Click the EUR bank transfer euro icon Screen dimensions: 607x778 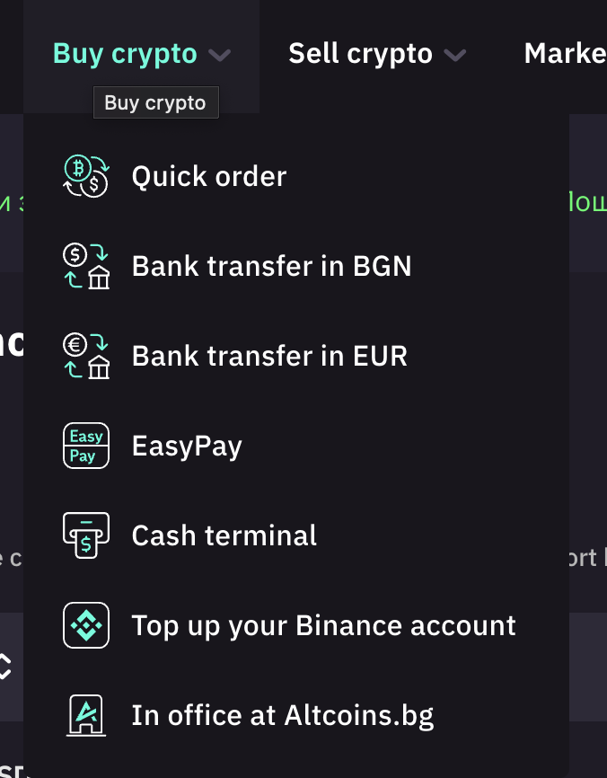coord(86,356)
